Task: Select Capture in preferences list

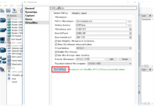Action: click(30, 16)
